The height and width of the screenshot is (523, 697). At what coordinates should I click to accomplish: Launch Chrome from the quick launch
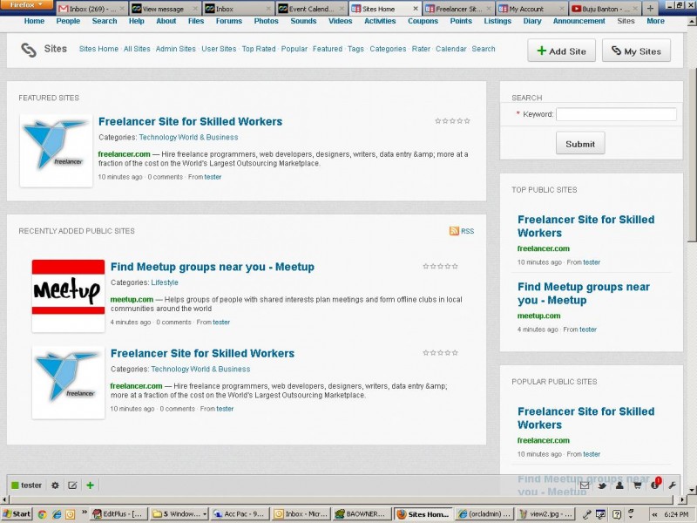click(x=42, y=514)
